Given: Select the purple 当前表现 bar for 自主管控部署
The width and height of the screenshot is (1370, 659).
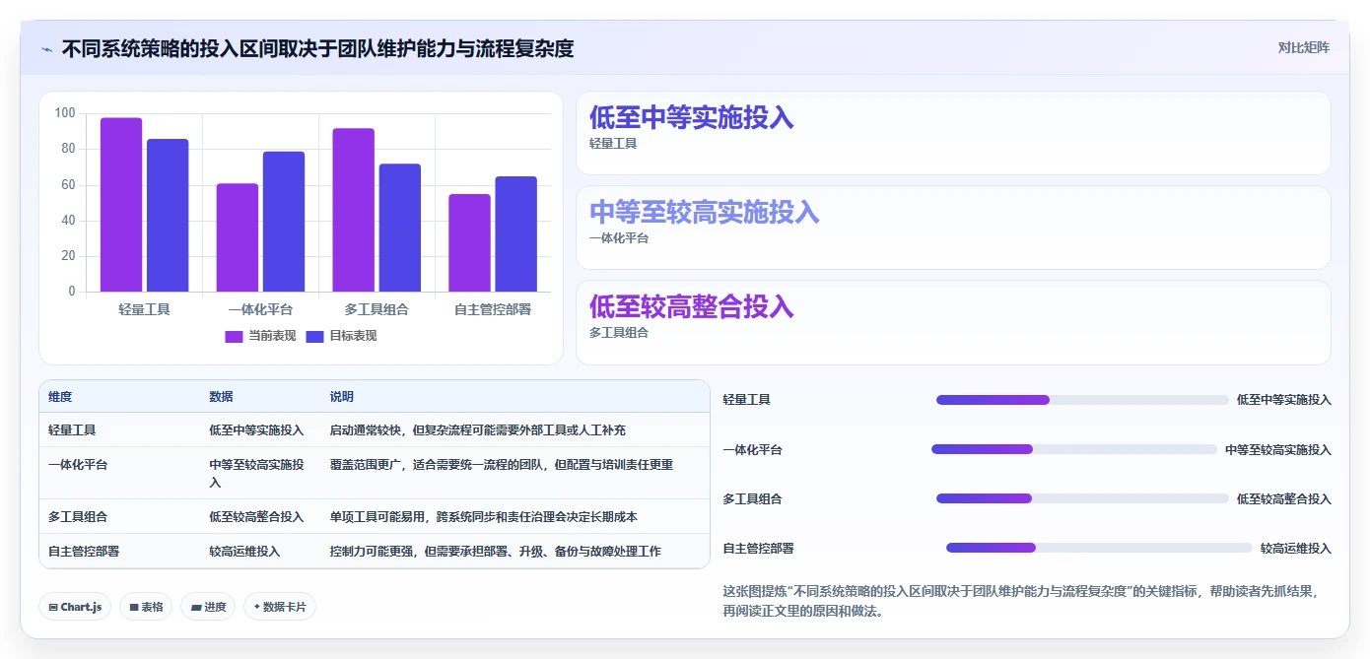Looking at the screenshot, I should click(469, 243).
